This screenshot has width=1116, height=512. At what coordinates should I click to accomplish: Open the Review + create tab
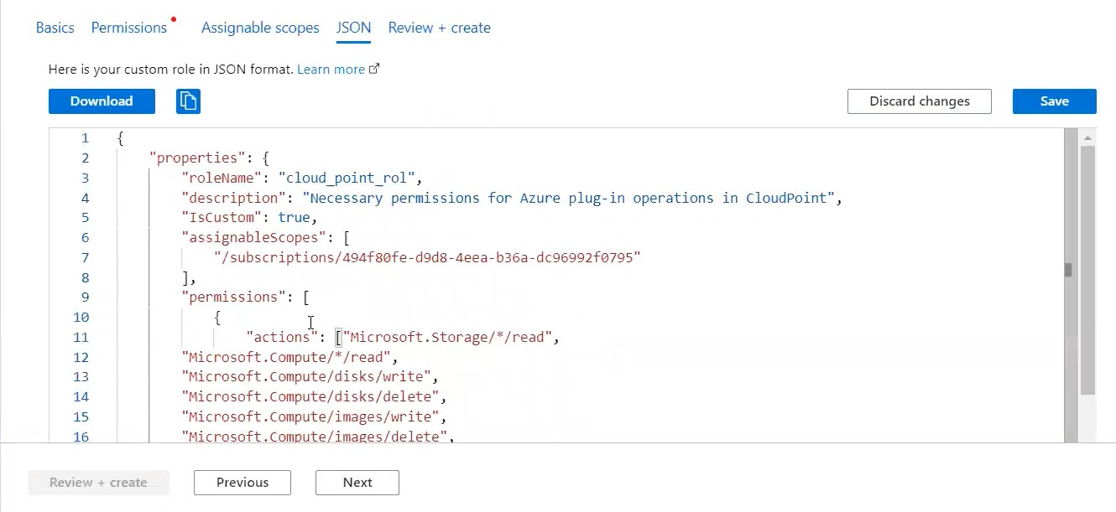point(439,28)
